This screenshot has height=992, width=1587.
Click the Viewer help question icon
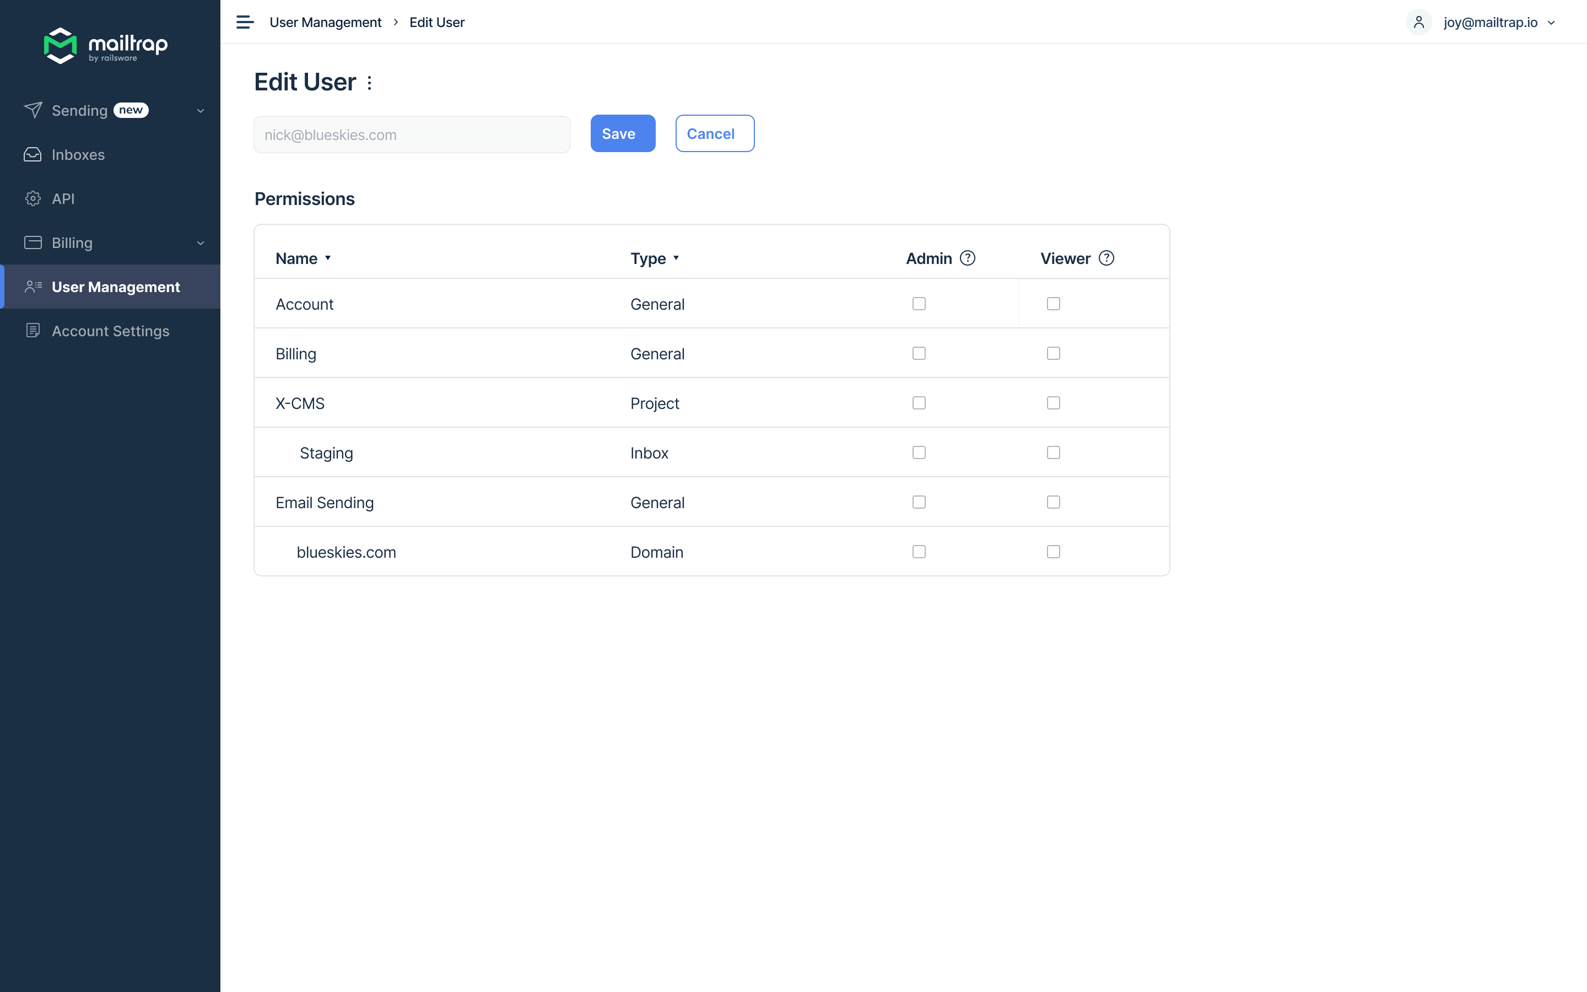click(x=1106, y=258)
